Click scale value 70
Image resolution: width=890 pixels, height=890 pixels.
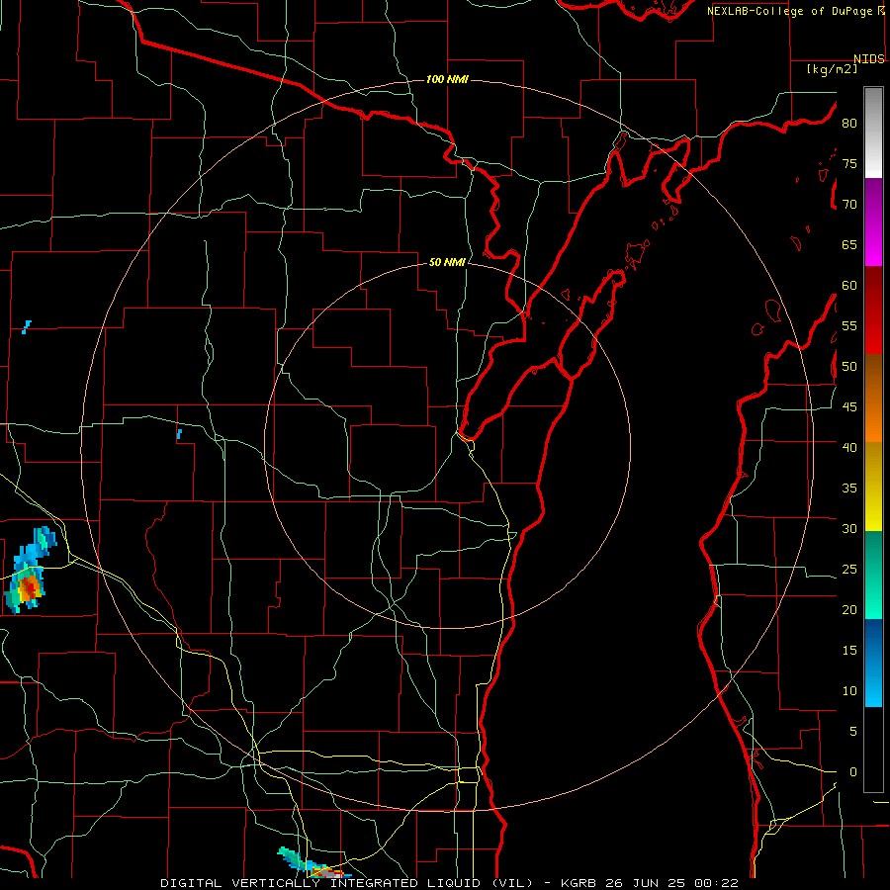coord(849,205)
